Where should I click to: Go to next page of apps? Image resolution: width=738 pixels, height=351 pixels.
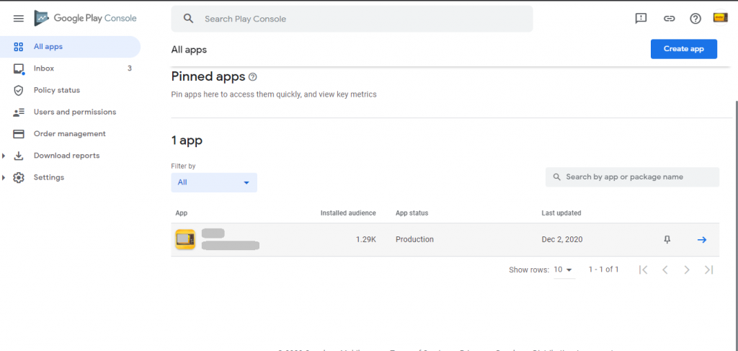click(687, 270)
